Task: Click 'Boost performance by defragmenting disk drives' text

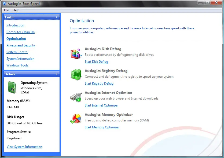Action: tap(119, 55)
